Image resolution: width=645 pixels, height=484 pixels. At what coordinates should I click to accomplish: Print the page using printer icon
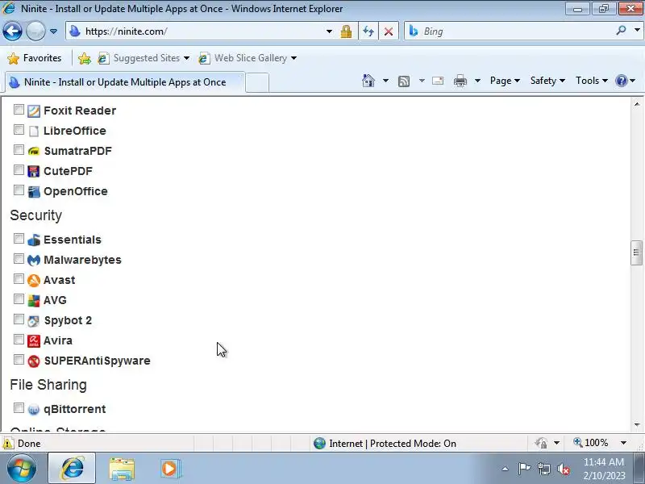click(x=460, y=81)
